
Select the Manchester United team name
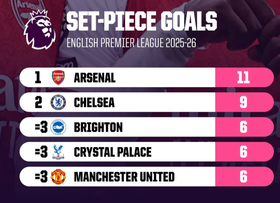coord(124,177)
